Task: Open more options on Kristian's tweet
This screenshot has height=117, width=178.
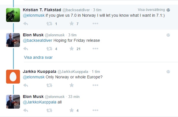Action: coord(95,24)
